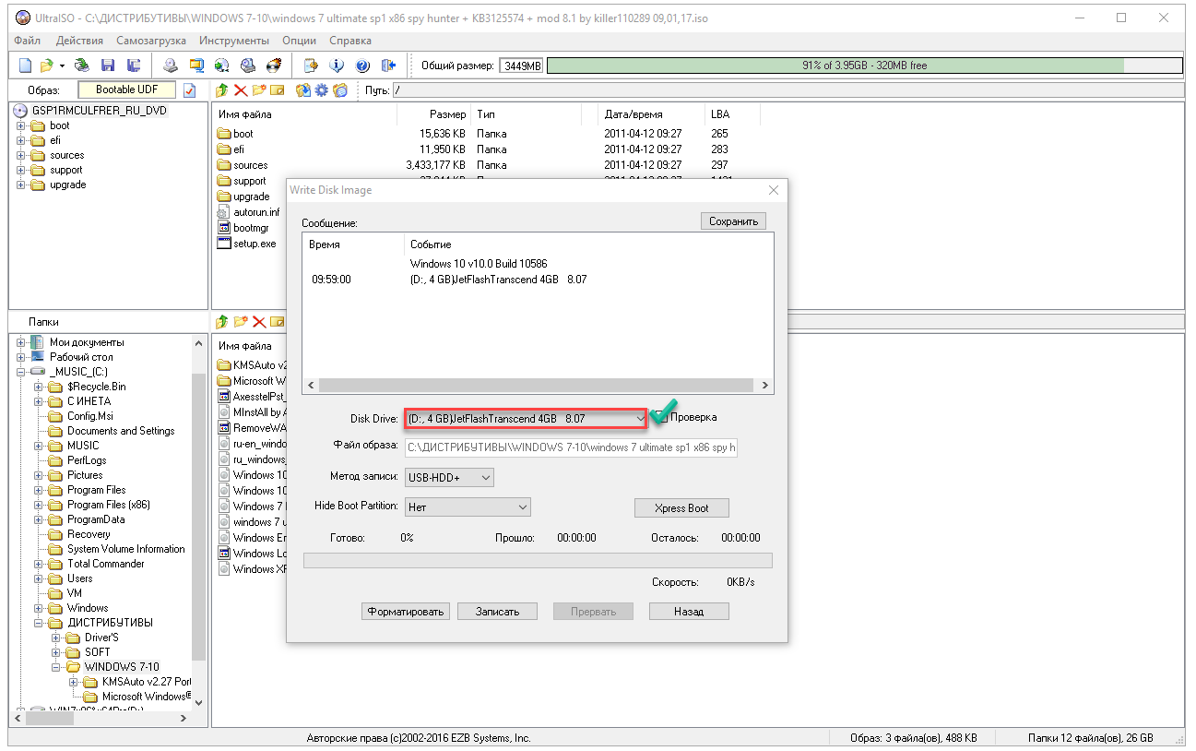This screenshot has width=1196, height=751.
Task: Click New Folder icon in local pane toolbar
Action: coord(241,322)
